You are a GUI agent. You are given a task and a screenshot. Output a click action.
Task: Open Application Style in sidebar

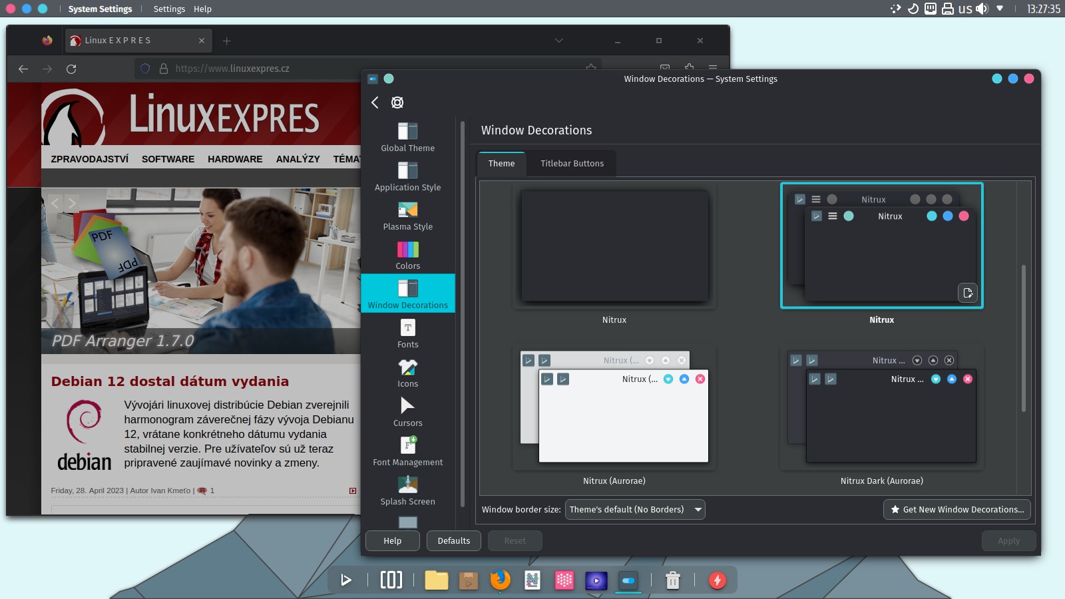pyautogui.click(x=408, y=176)
